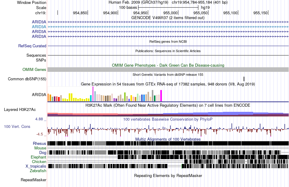The image size is (289, 187).
Task: Click the 954,850 ruler position
Action: (80, 13)
